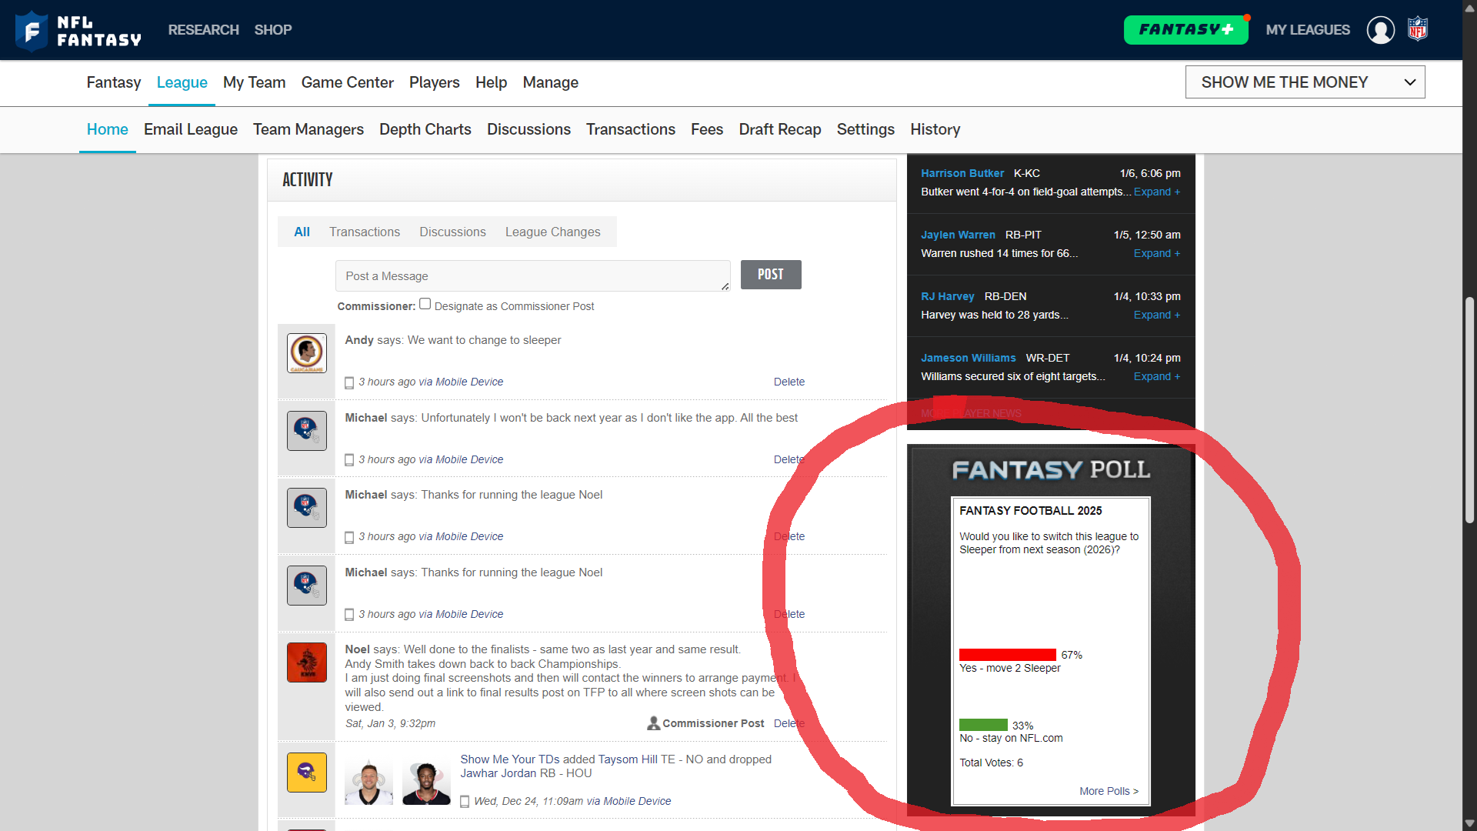Click Noel's orange lion team logo
Screen dimensions: 1477x831
pyautogui.click(x=306, y=662)
